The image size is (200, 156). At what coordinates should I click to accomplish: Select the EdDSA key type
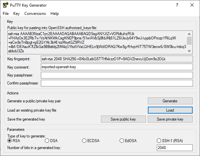128,141
